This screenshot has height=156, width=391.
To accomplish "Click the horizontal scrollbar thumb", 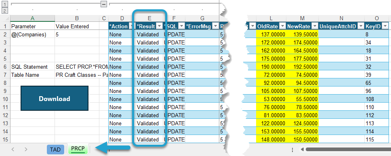I will coord(348,150).
